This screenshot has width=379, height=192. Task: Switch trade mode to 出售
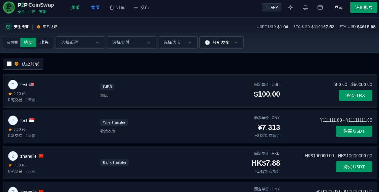pos(44,42)
